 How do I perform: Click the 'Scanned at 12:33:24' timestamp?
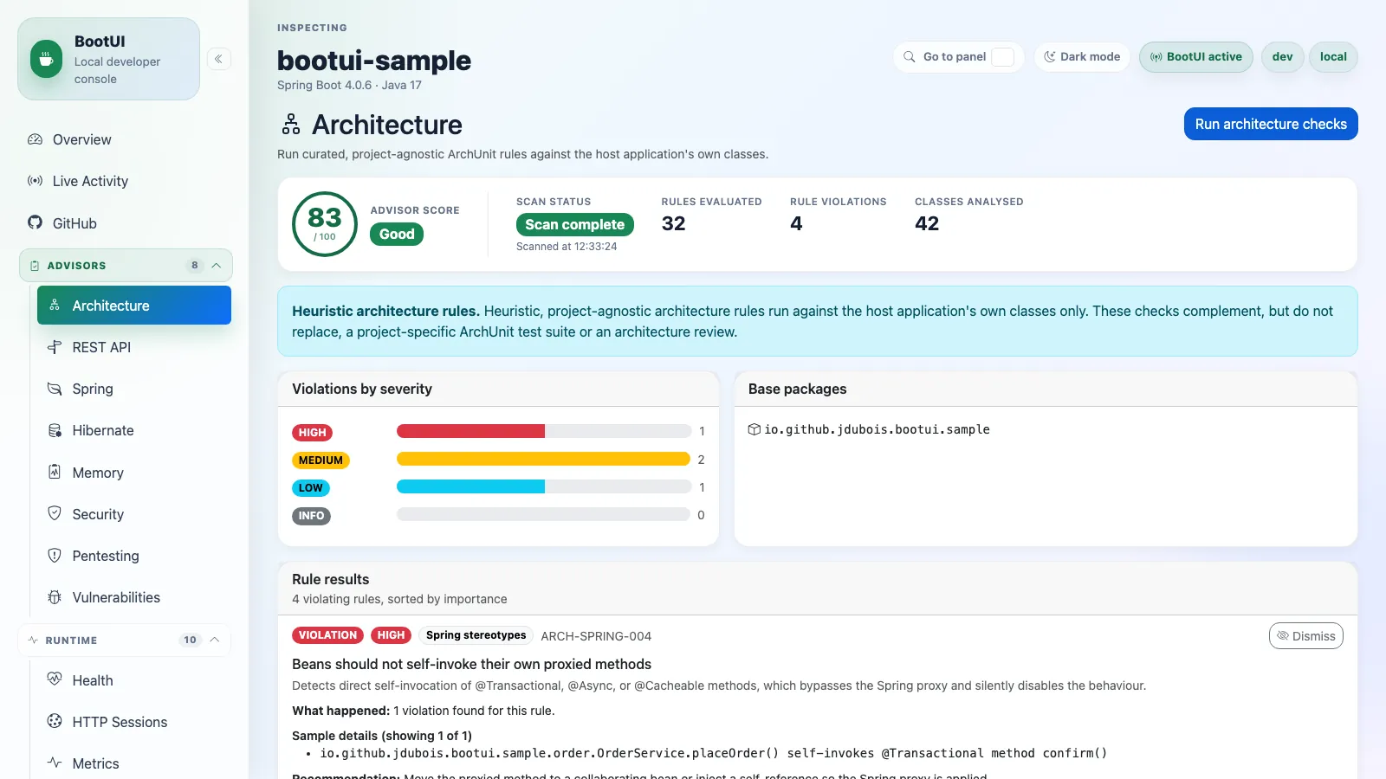(567, 247)
